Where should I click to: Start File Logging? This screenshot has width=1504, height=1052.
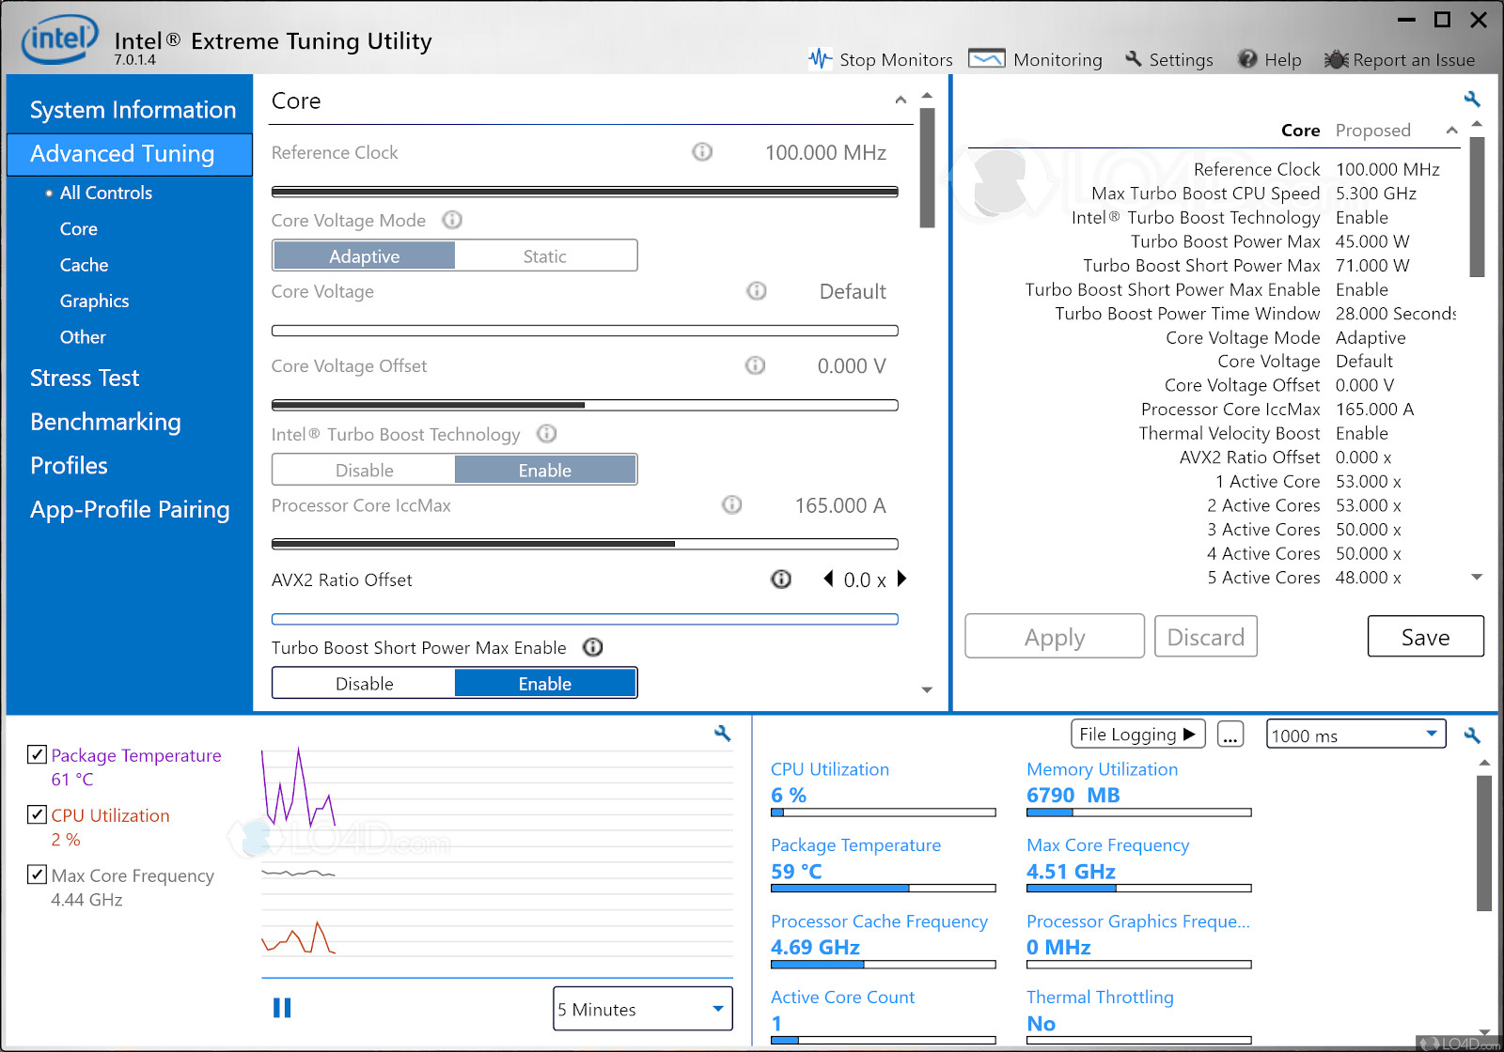1138,735
